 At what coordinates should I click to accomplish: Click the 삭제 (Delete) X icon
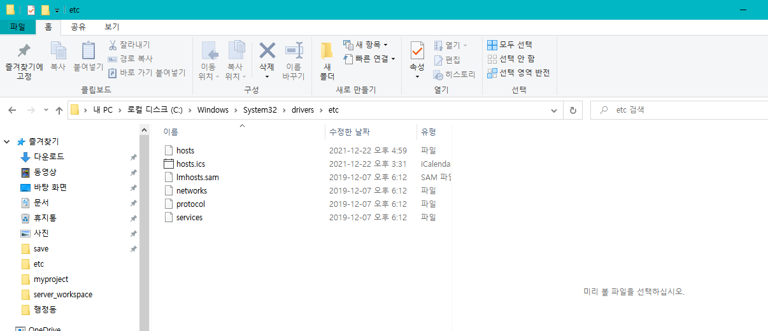pos(267,50)
